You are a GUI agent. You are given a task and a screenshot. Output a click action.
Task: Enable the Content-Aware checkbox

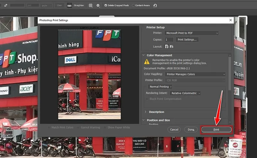coord(133,5)
